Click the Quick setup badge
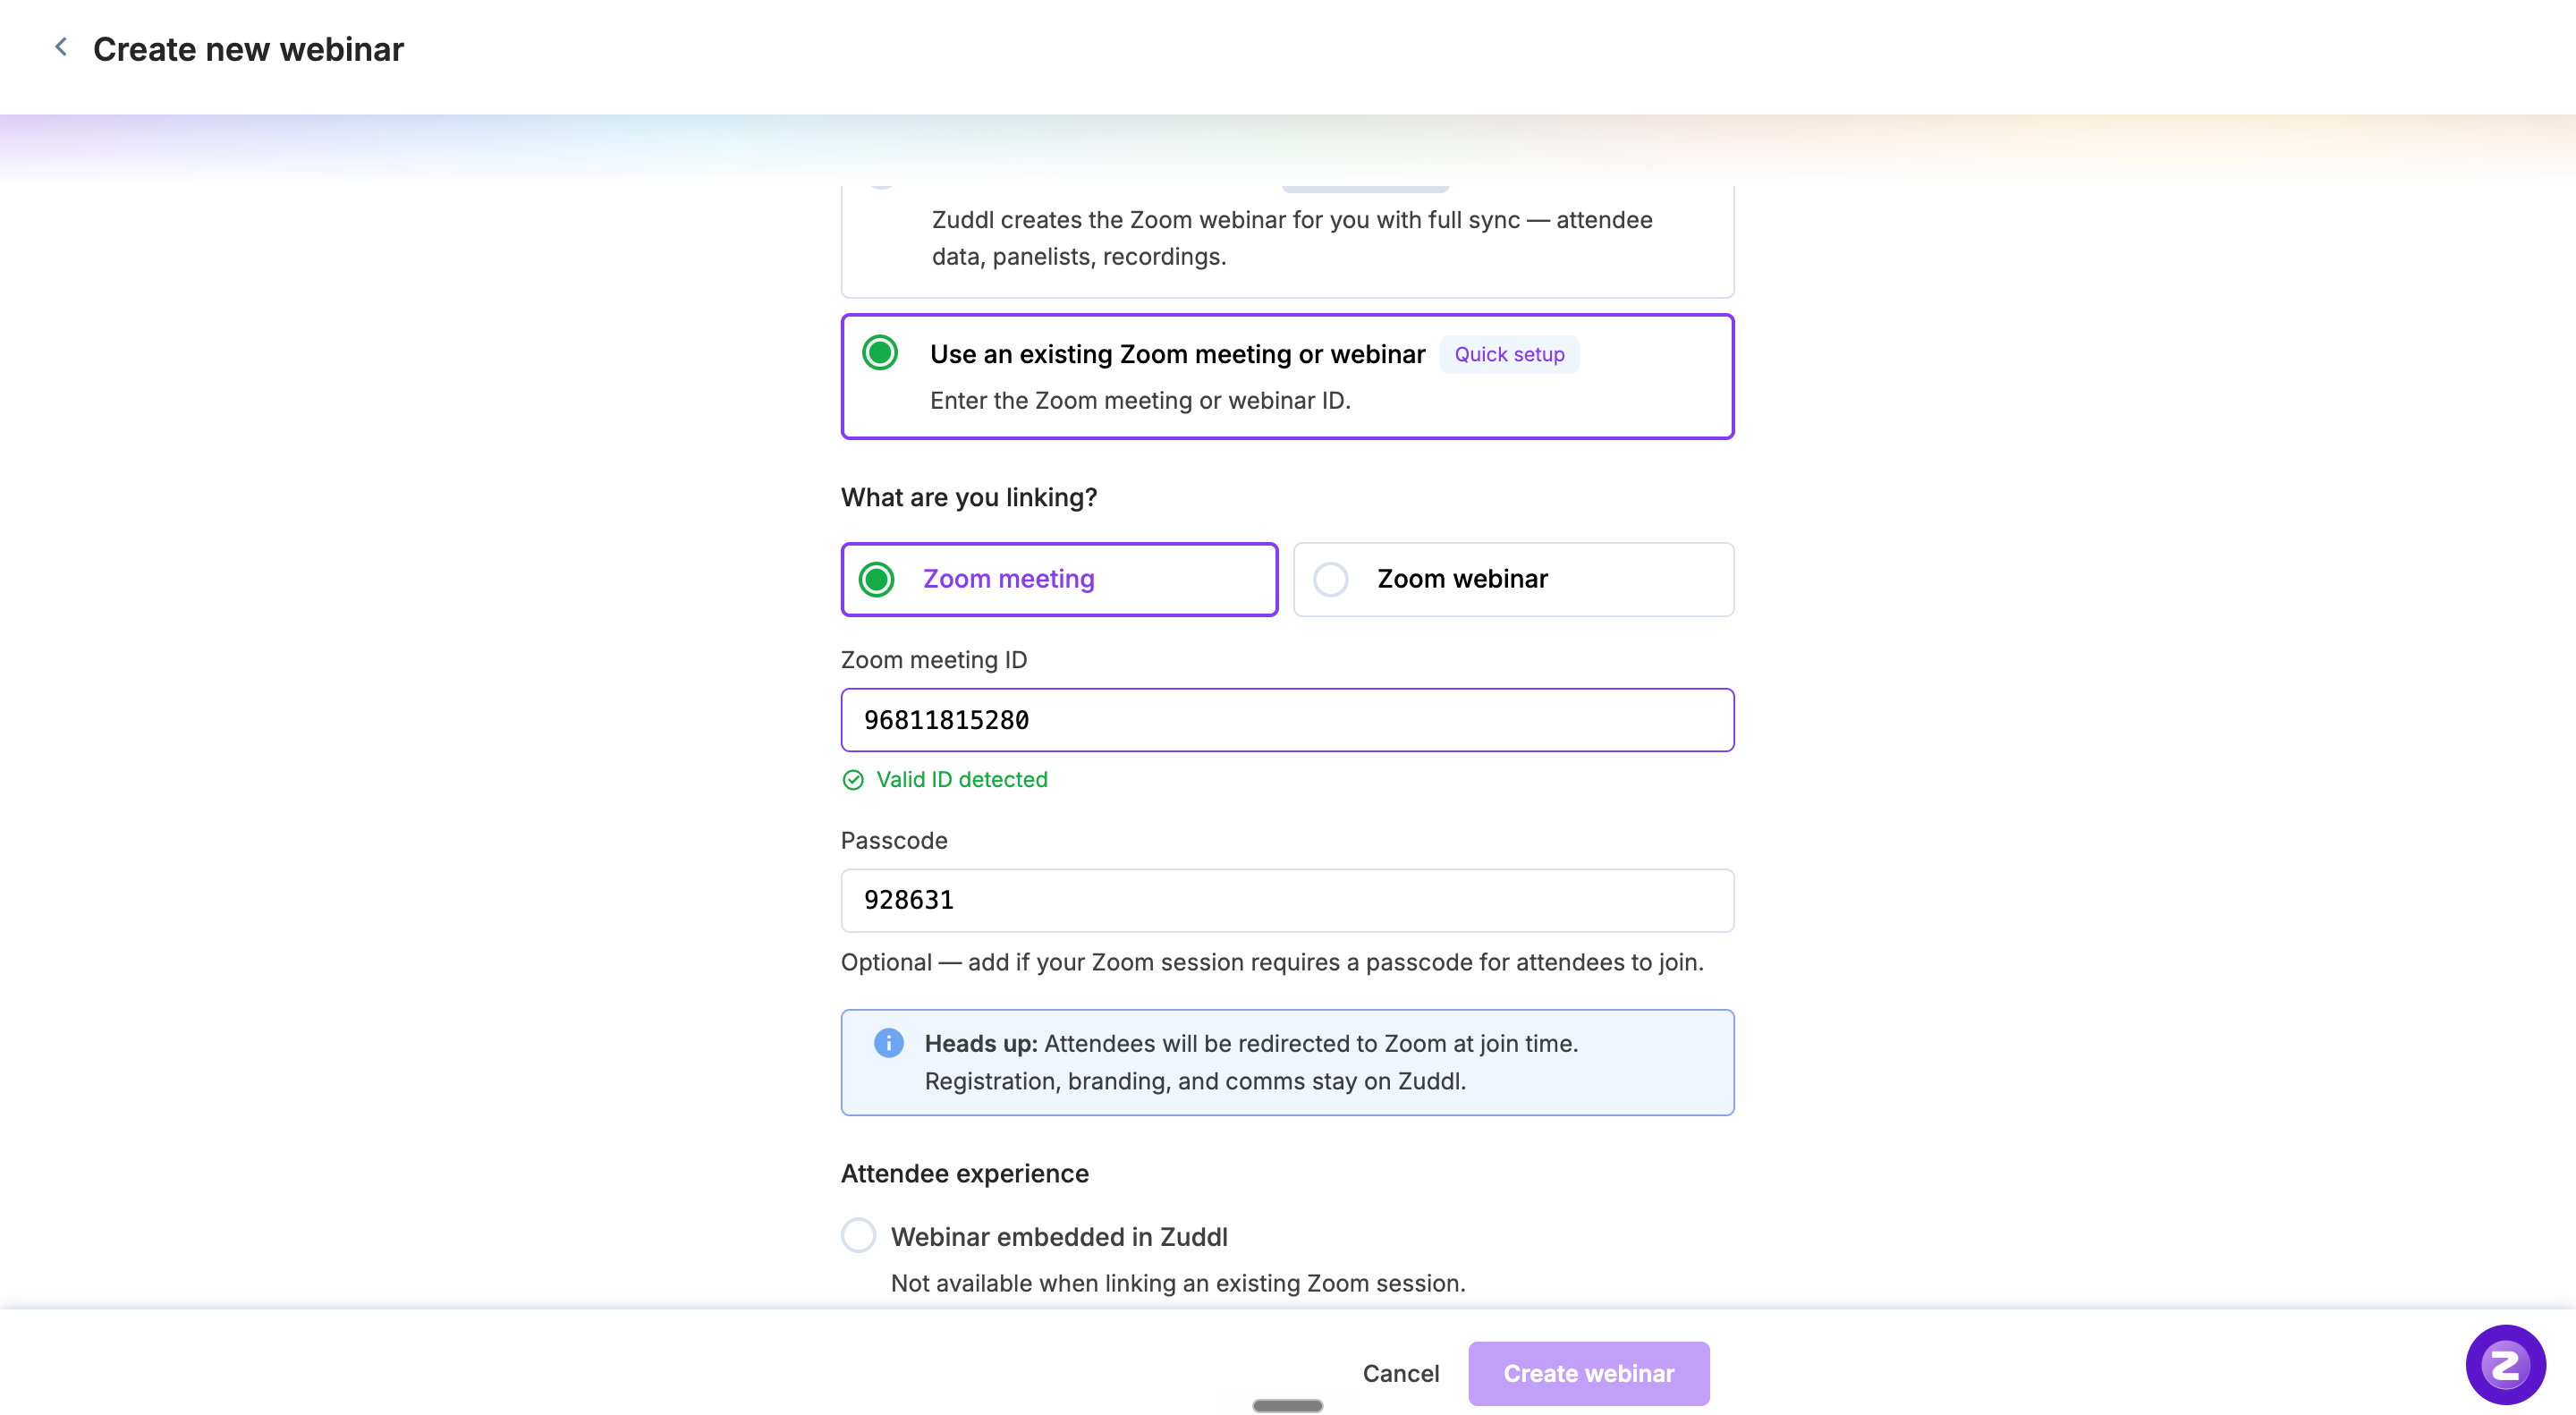 (x=1509, y=354)
